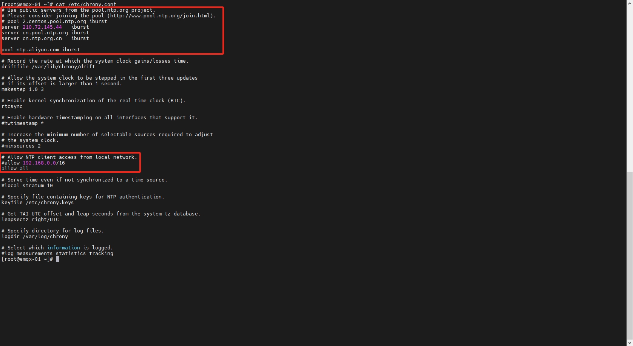Click the terminal cursor at the prompt
Image resolution: width=633 pixels, height=346 pixels.
pyautogui.click(x=57, y=259)
